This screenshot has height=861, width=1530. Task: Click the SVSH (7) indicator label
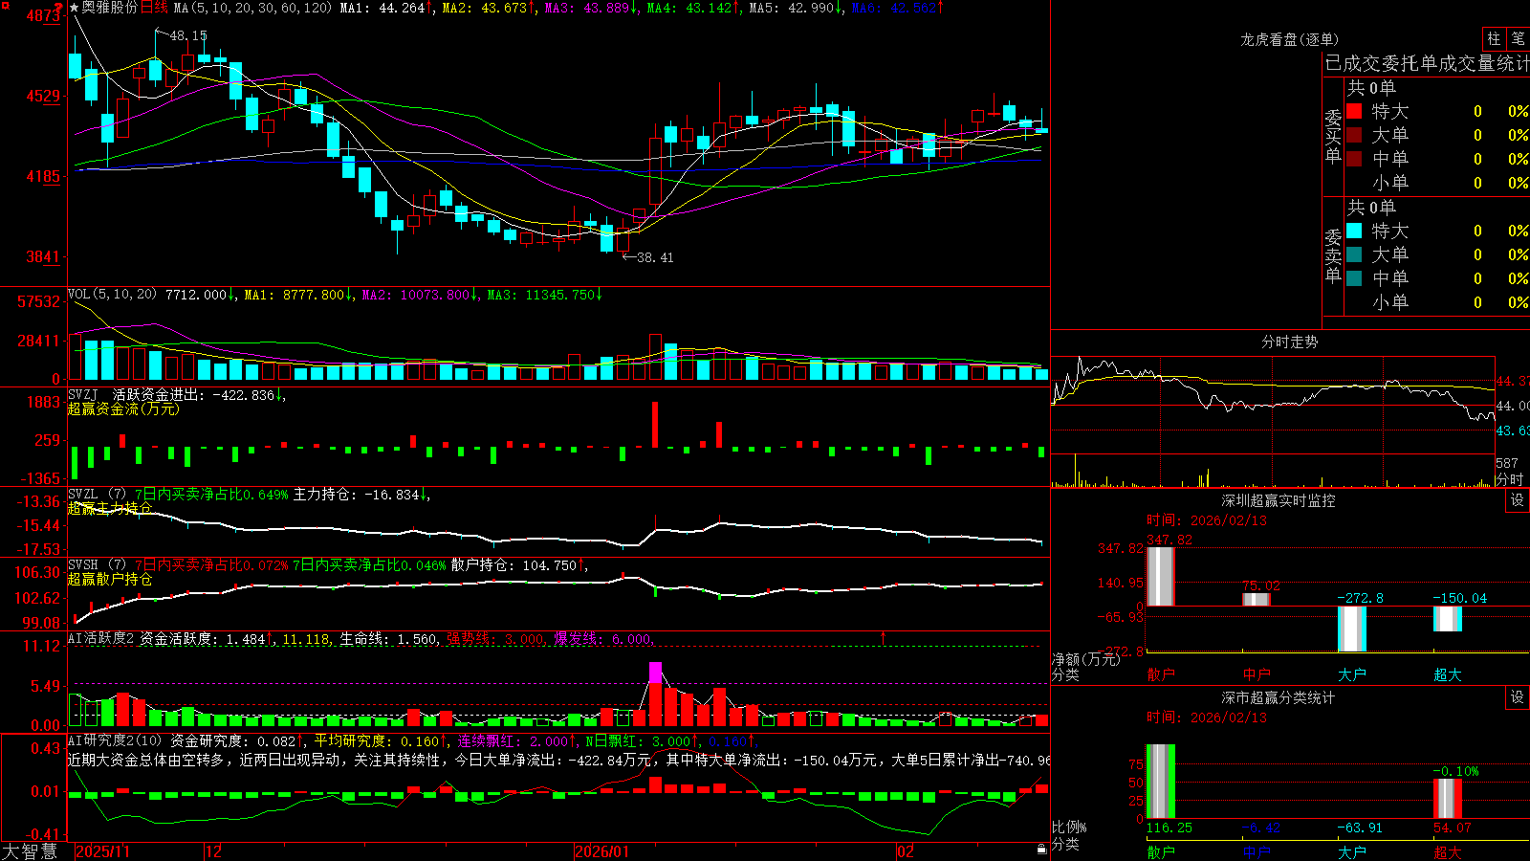(x=97, y=565)
